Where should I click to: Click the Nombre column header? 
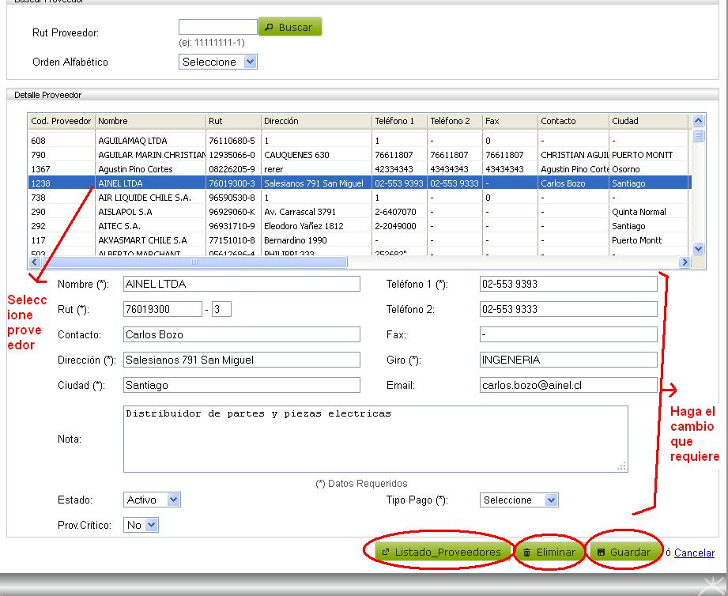click(150, 121)
